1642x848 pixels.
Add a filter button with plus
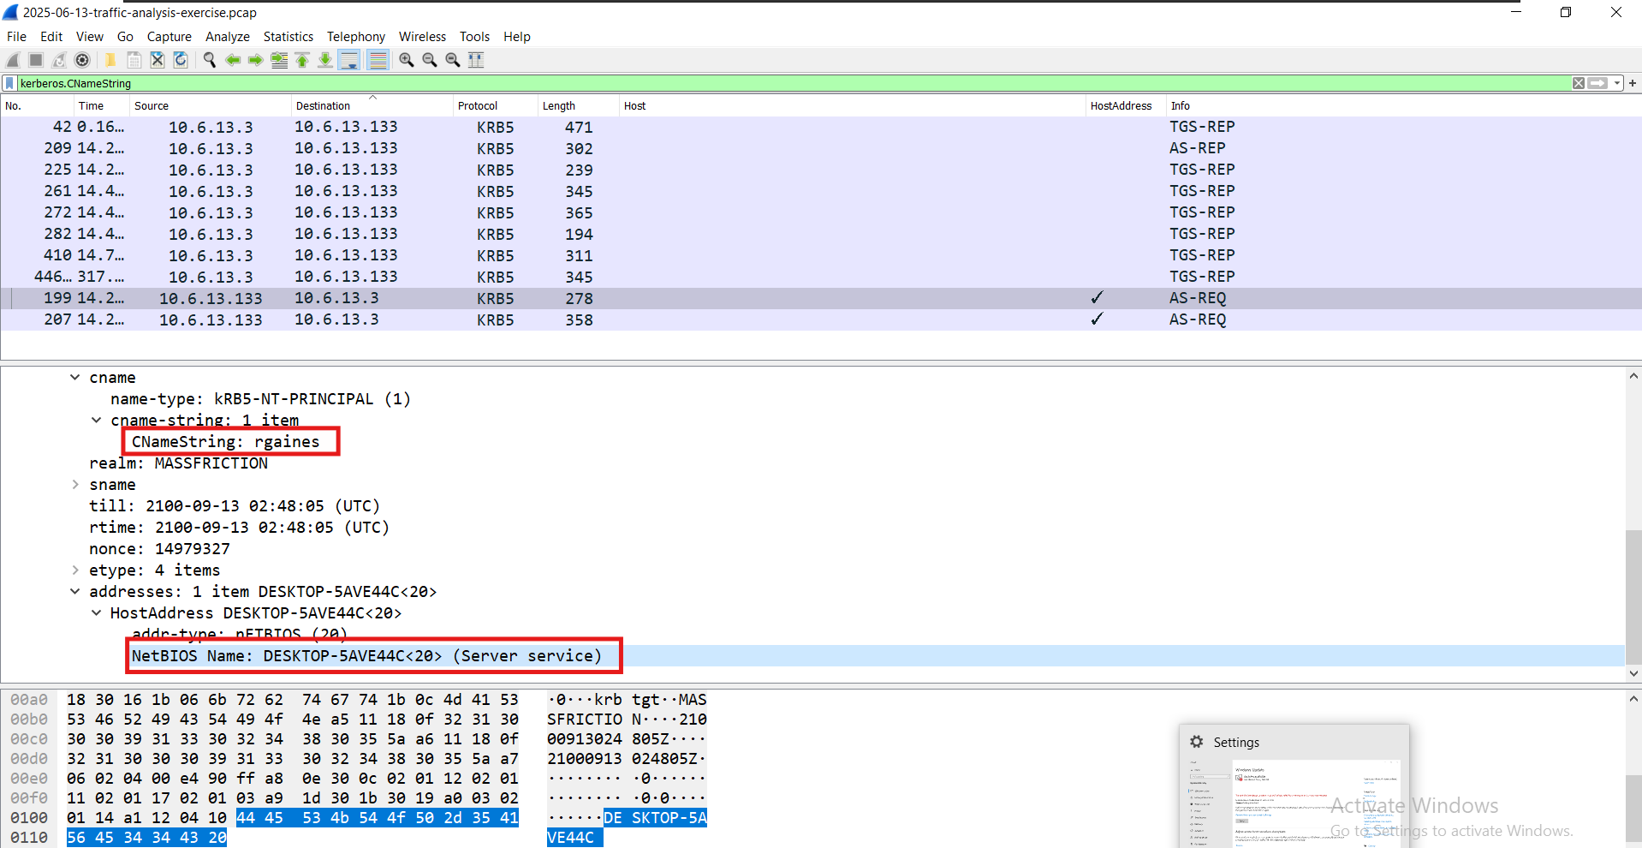(1633, 83)
